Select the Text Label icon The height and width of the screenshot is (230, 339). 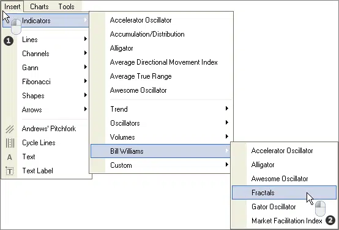[10, 171]
